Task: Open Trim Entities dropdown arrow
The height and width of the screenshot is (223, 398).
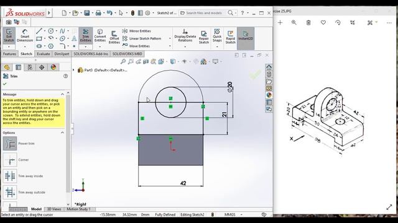Action: click(x=86, y=47)
